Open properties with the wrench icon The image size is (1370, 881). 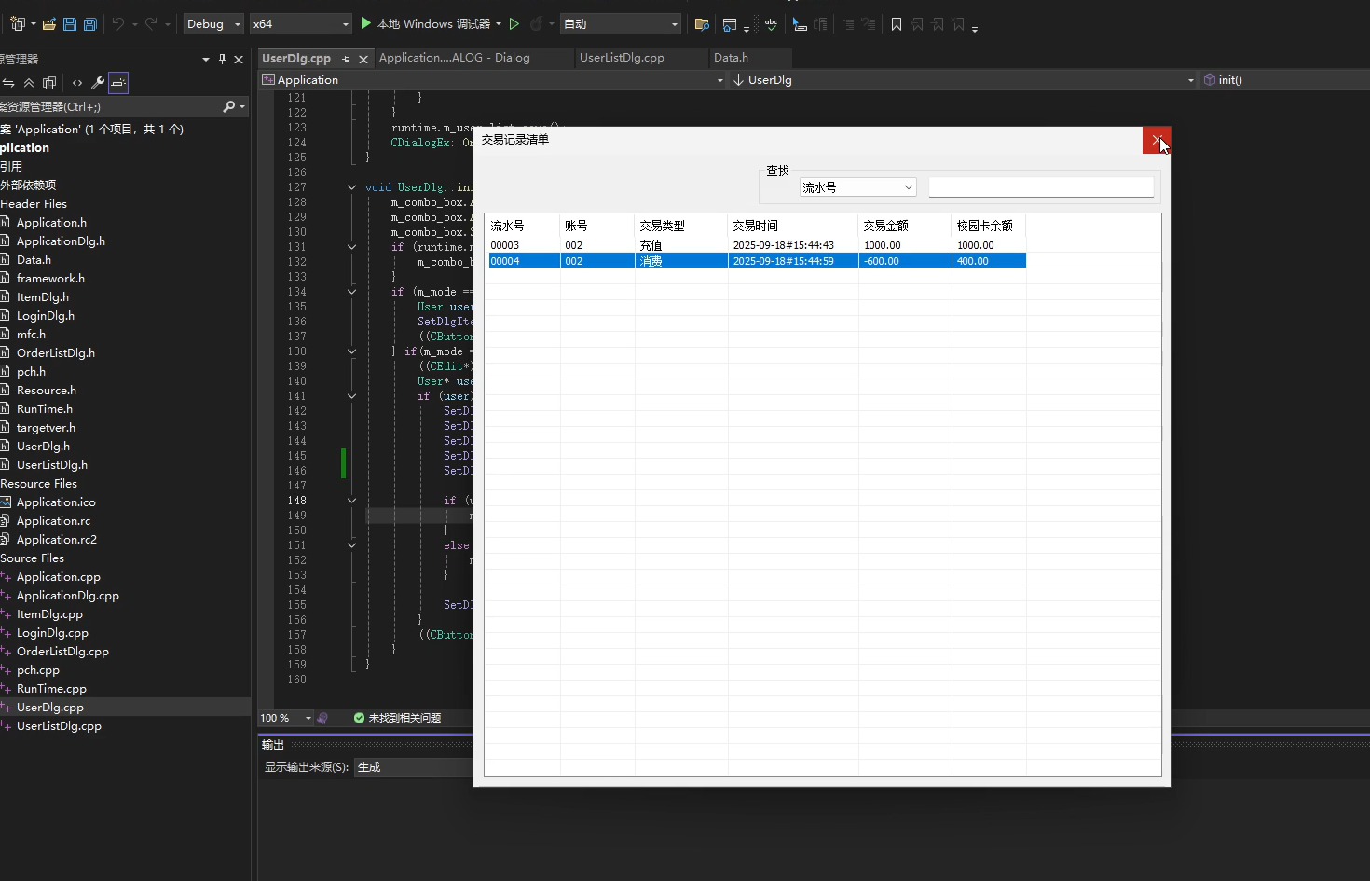98,83
